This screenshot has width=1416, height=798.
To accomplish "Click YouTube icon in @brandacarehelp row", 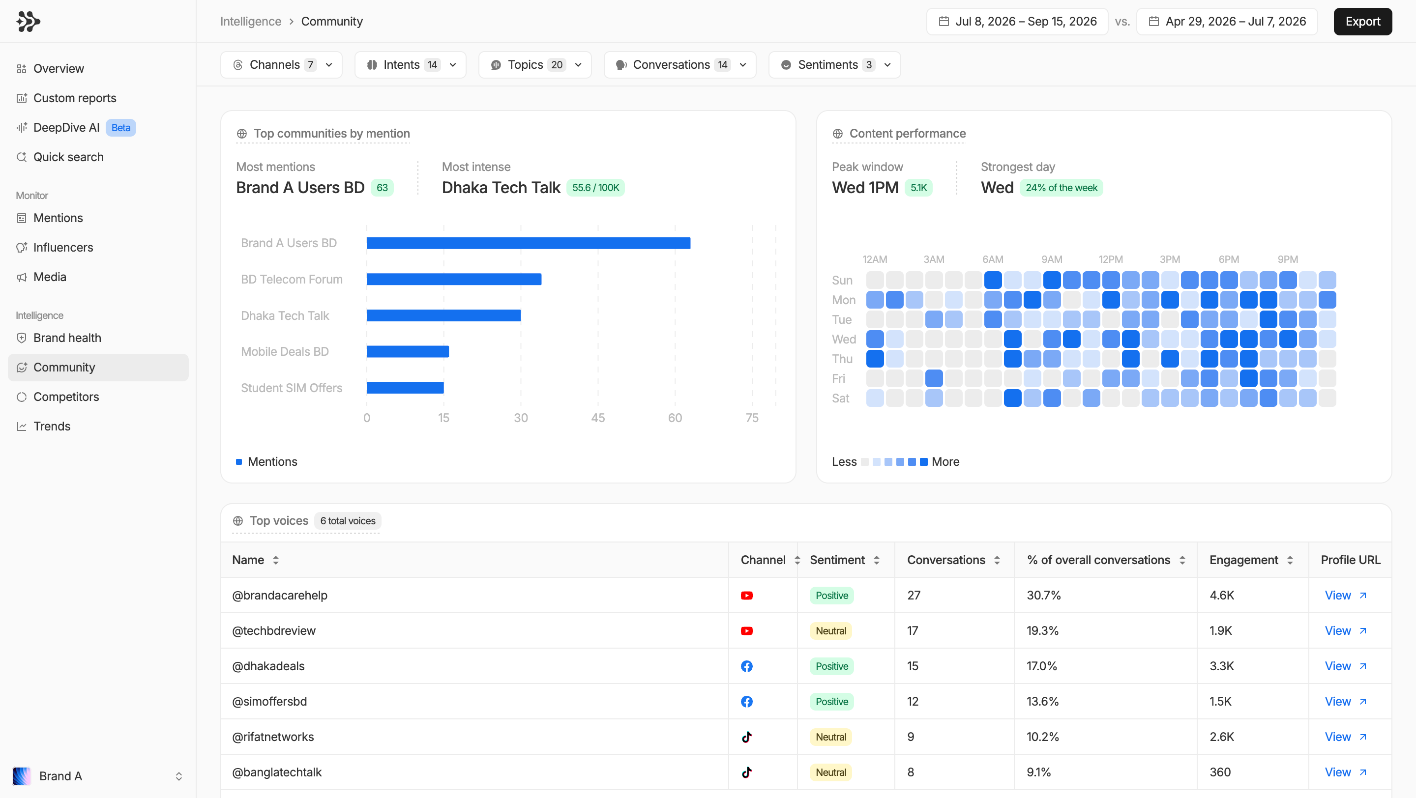I will (746, 596).
